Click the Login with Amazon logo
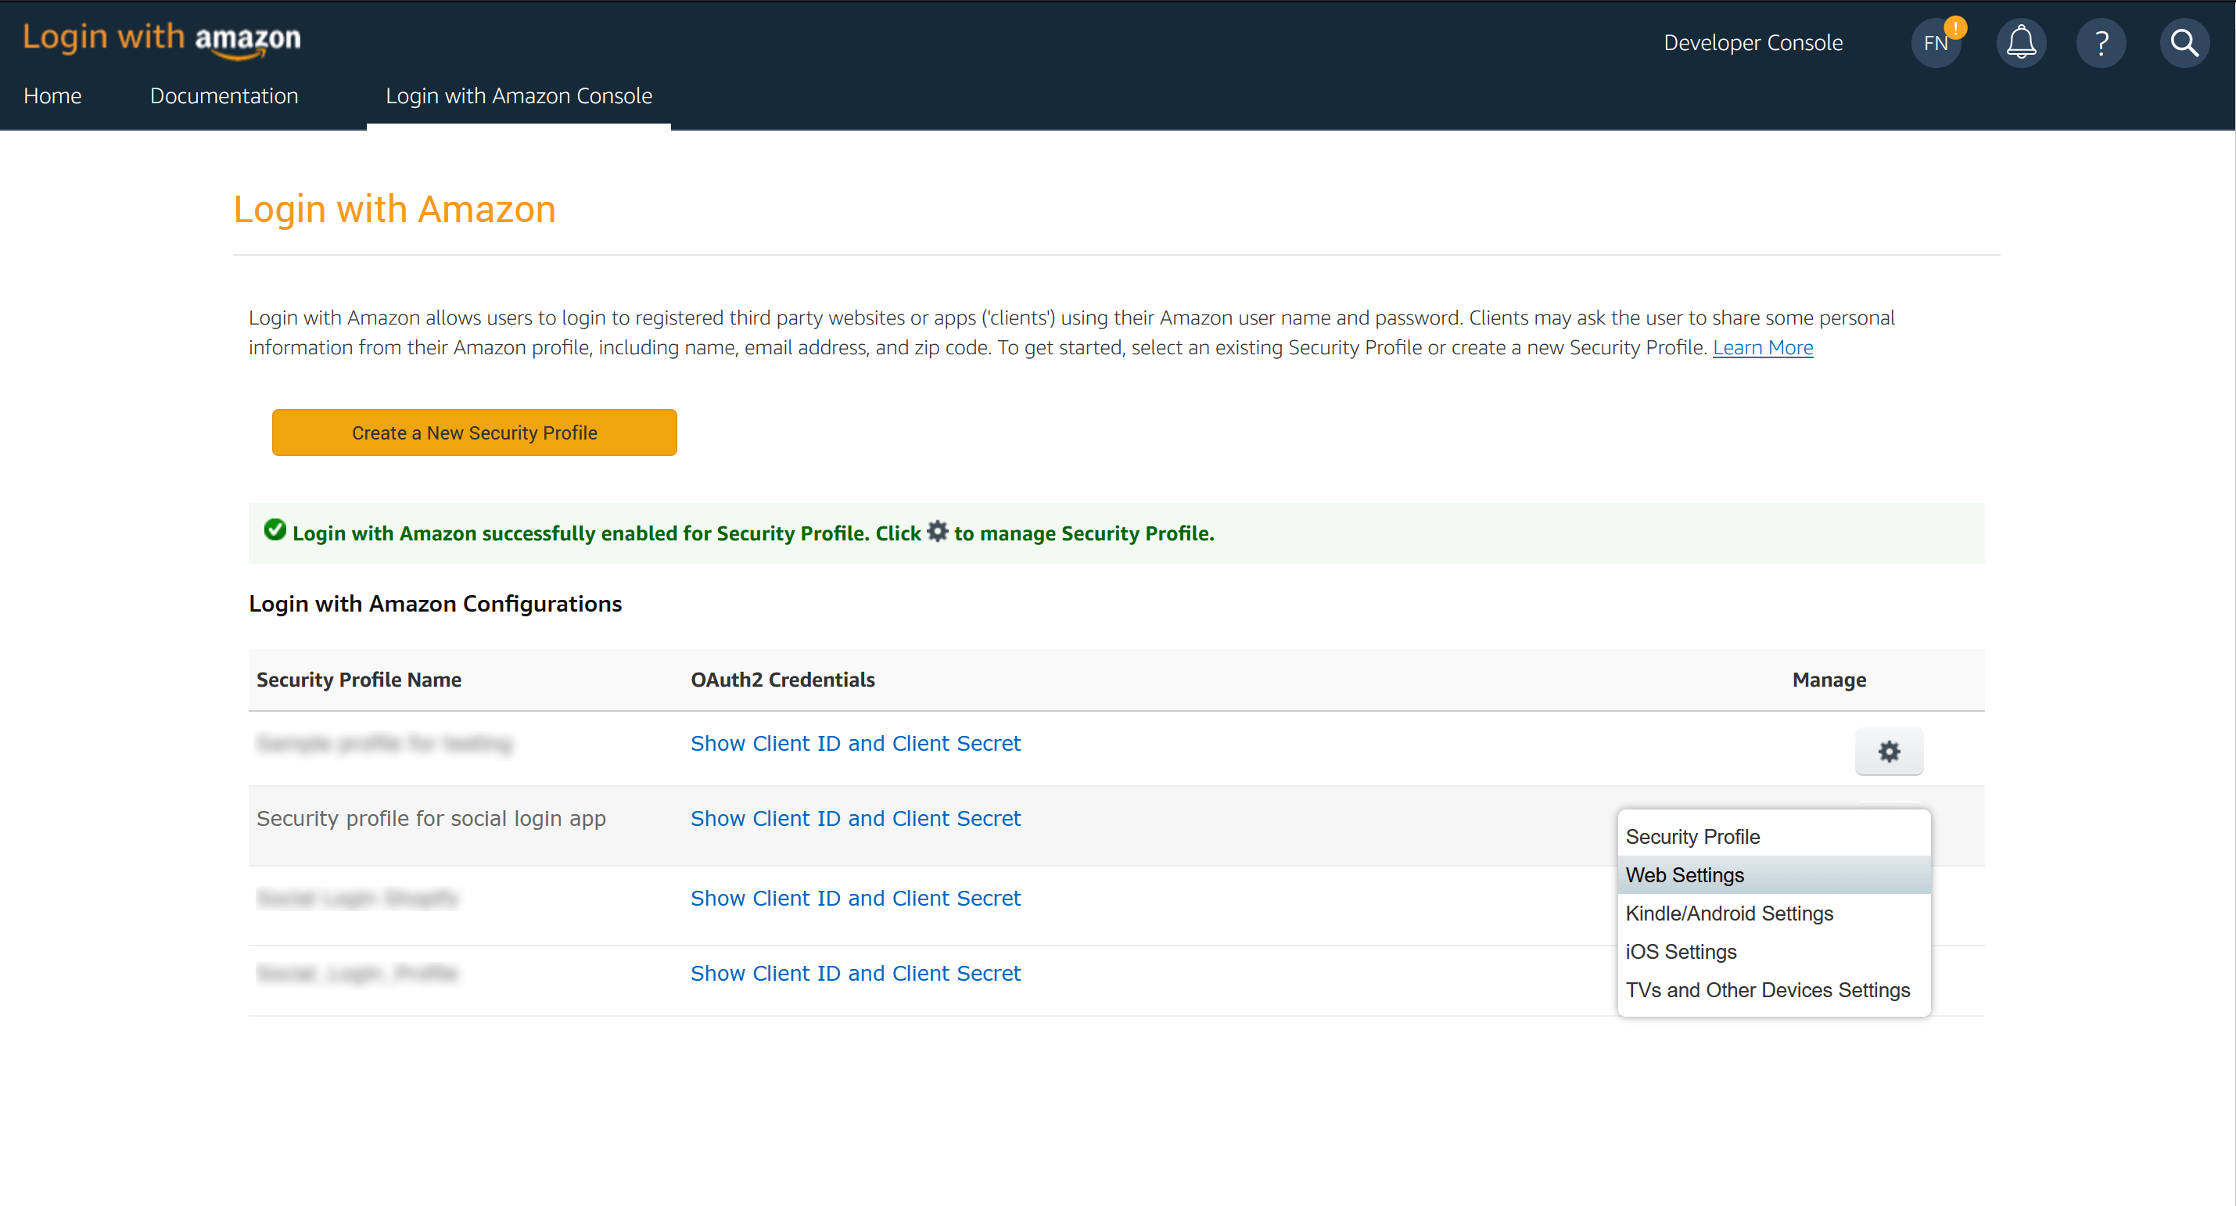 point(161,40)
